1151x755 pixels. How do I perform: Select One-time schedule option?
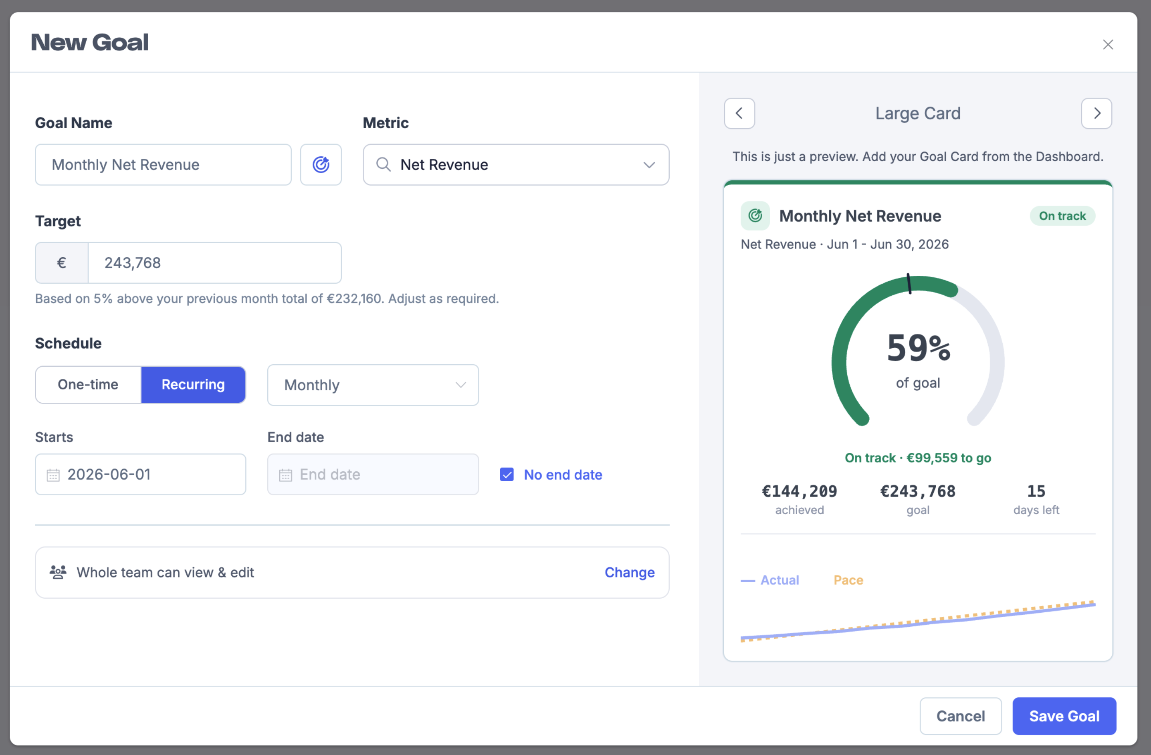(88, 385)
